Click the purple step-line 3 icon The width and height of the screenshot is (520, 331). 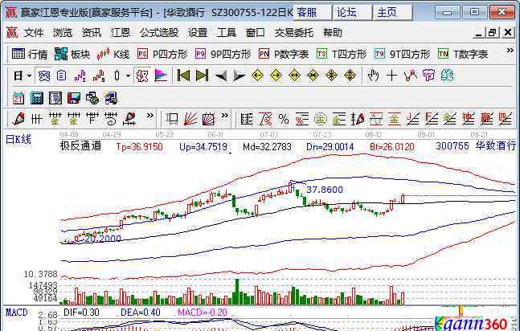[x=80, y=76]
